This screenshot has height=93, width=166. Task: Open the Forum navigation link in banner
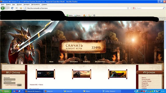(112, 61)
